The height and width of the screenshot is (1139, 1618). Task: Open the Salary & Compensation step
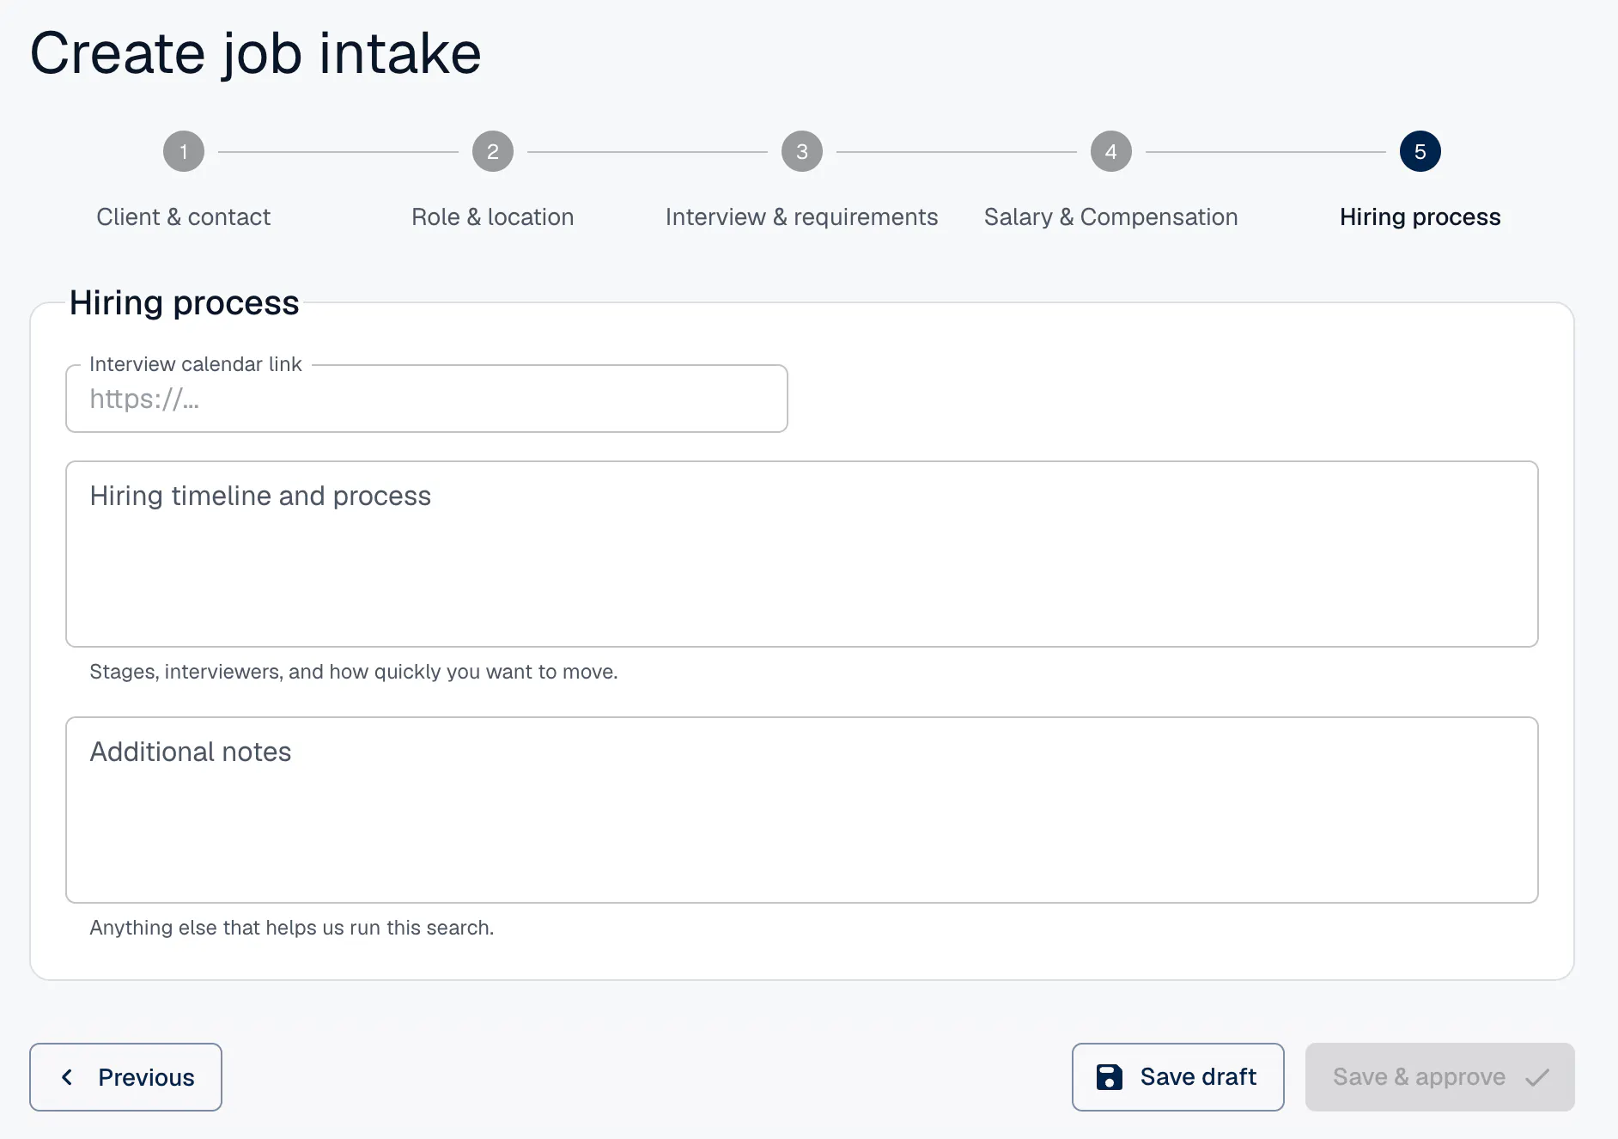coord(1111,217)
